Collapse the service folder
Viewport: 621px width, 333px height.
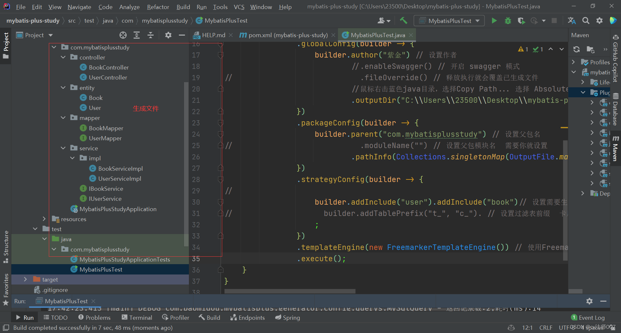click(63, 148)
